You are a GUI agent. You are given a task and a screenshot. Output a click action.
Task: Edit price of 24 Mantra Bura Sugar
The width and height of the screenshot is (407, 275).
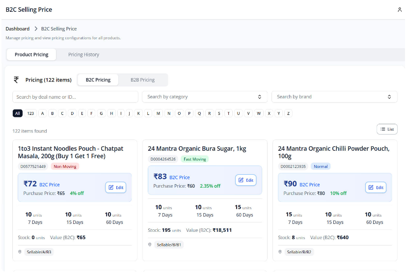(246, 180)
